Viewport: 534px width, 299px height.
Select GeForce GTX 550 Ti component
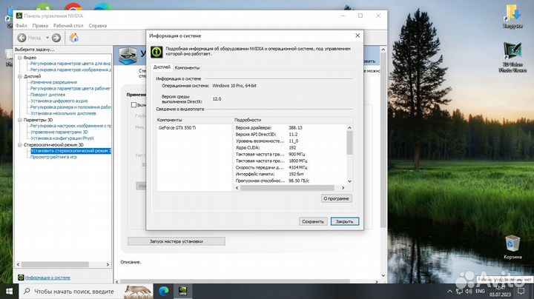coord(177,128)
